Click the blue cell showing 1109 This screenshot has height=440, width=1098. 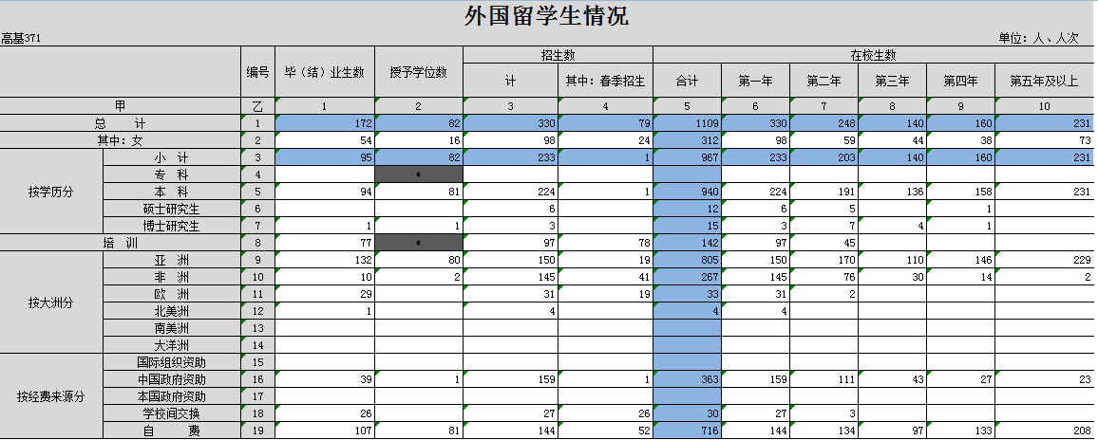pos(687,123)
